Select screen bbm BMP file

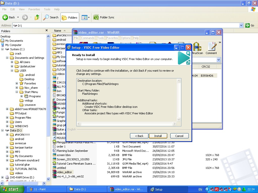pos(63,155)
